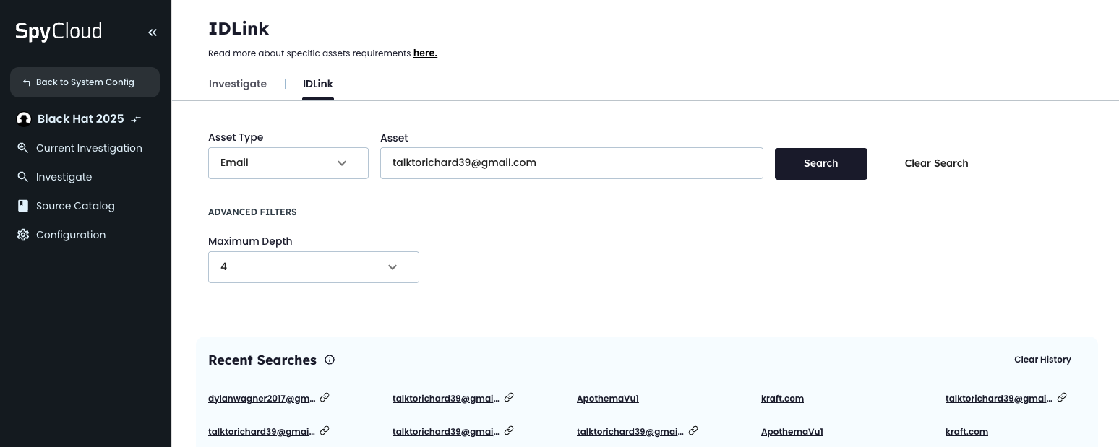Select the IDLink tab
The image size is (1119, 447).
tap(318, 84)
